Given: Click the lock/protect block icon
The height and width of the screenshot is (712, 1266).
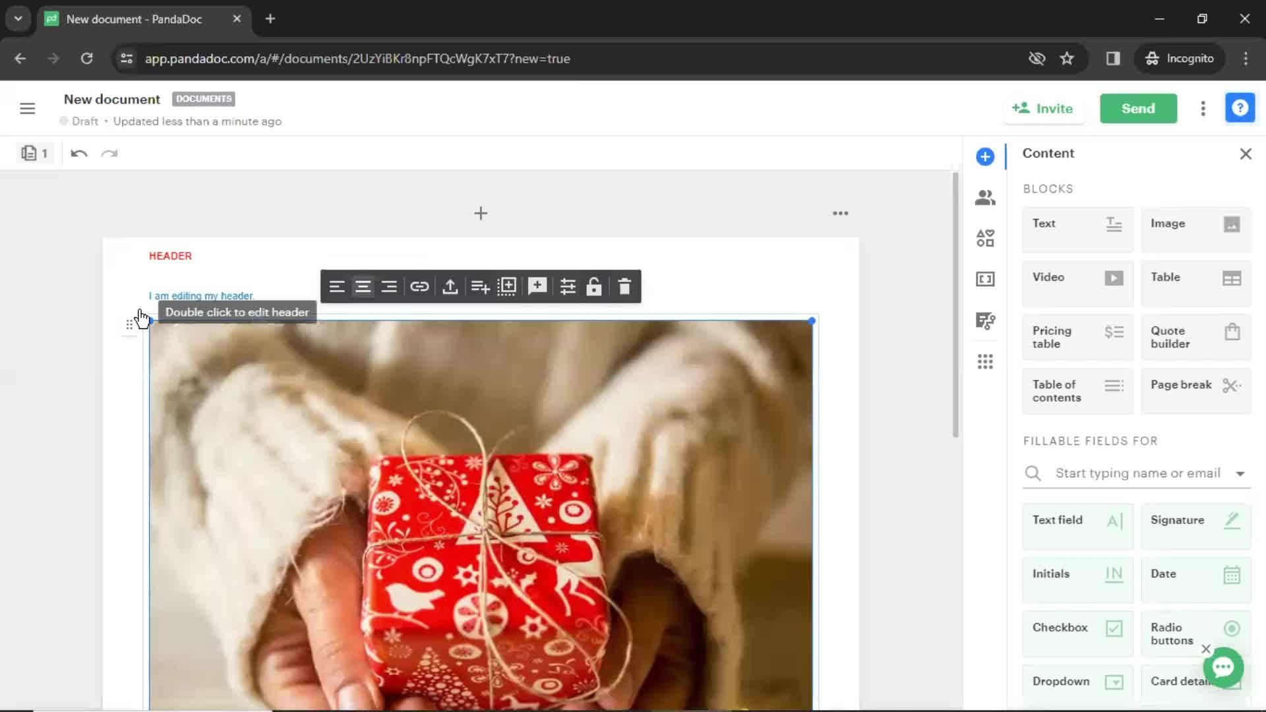Looking at the screenshot, I should click(x=595, y=286).
